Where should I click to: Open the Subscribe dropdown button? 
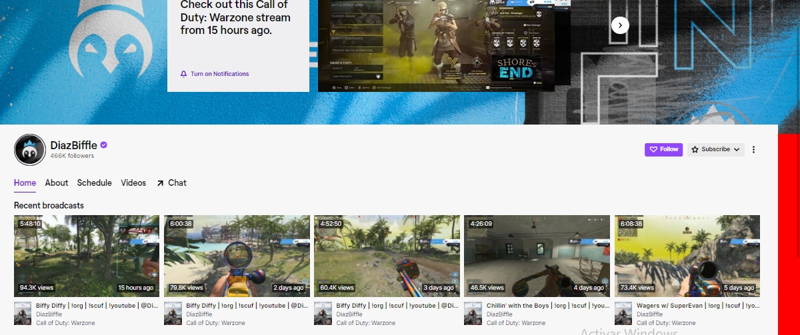click(715, 149)
